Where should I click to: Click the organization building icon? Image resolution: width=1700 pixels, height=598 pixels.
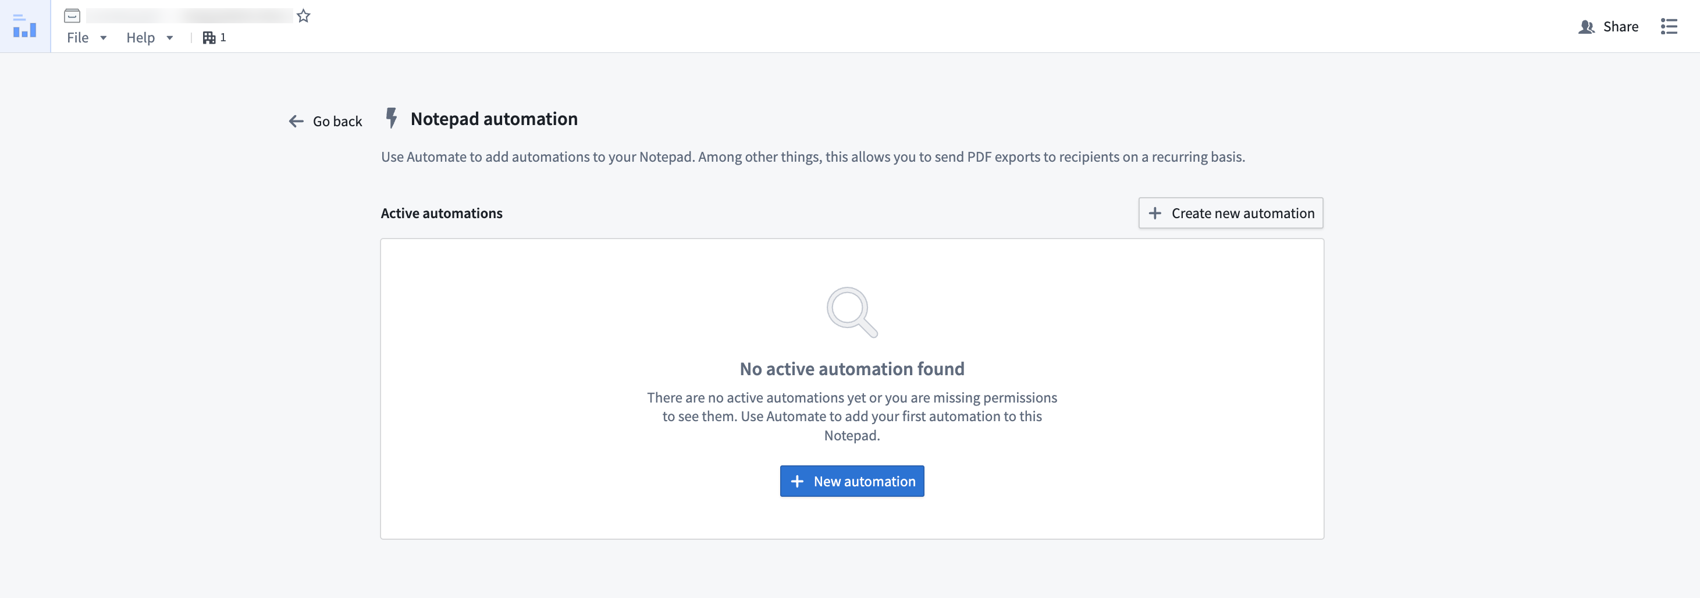(x=208, y=38)
